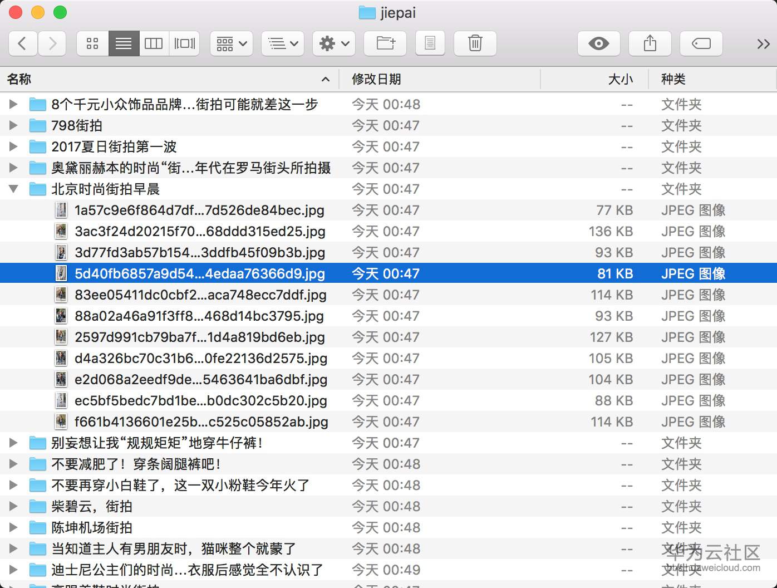Click the 柴碧云，街拍 folder icon
The height and width of the screenshot is (588, 777).
point(37,506)
